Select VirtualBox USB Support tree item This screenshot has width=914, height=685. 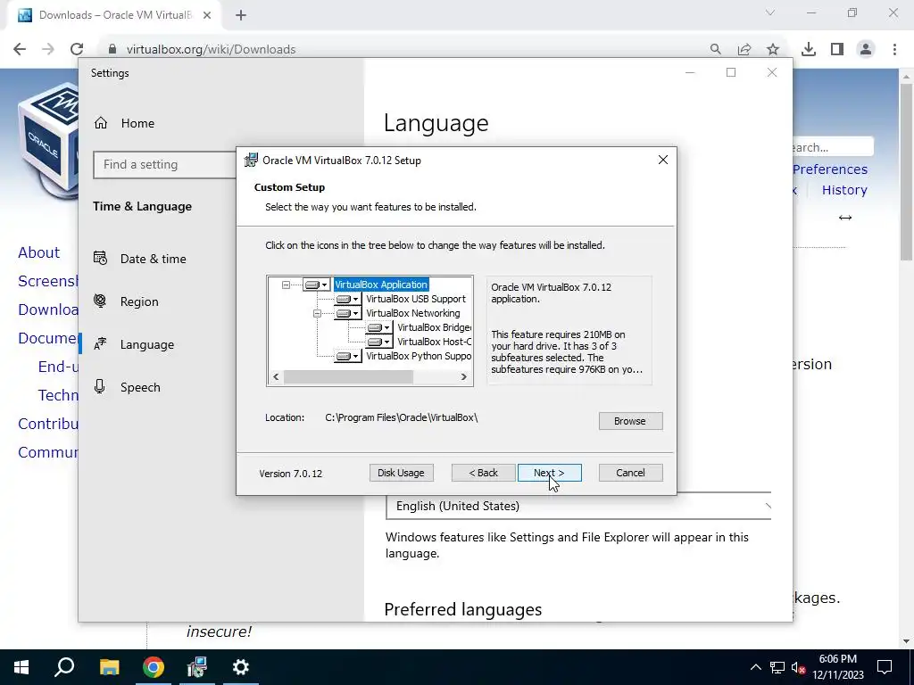pos(416,299)
